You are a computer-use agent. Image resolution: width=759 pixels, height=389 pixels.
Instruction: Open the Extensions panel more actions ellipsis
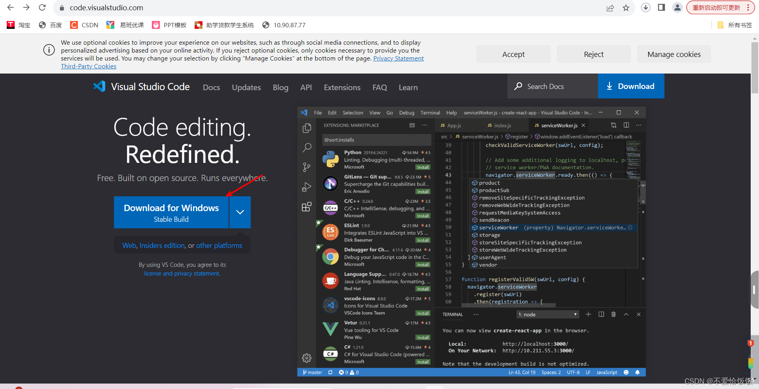(424, 125)
